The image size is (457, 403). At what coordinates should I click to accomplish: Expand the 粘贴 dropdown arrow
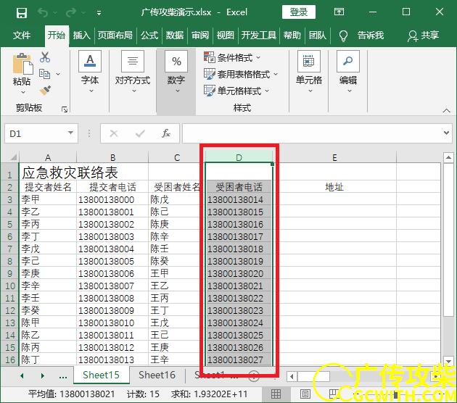click(x=22, y=92)
